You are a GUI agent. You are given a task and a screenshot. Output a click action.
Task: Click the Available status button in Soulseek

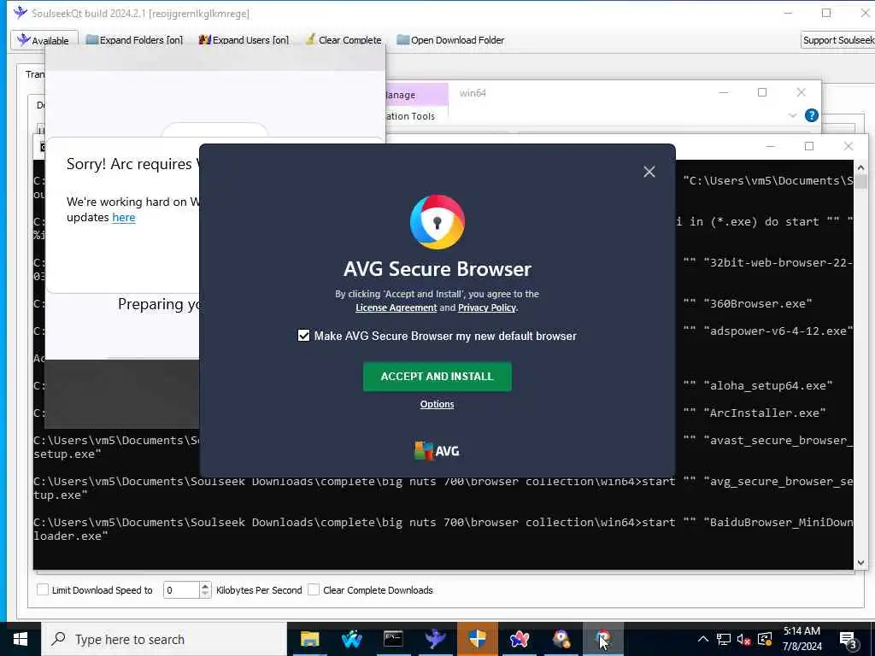coord(44,40)
